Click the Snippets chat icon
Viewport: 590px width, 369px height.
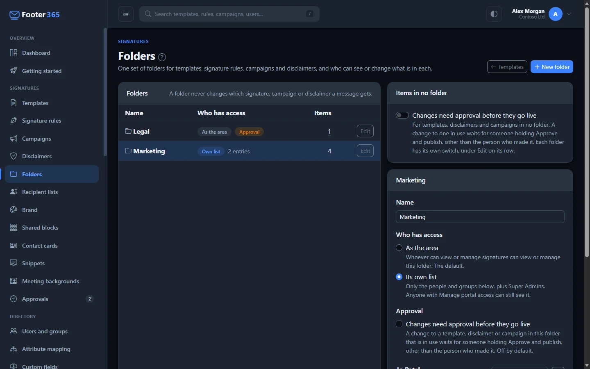coord(14,263)
